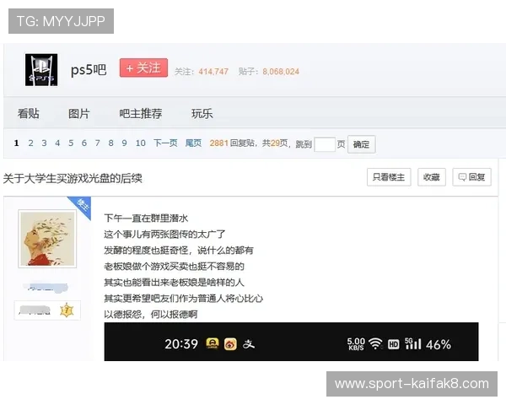
Task: Filter posts with 只看楼主 button
Action: 389,177
